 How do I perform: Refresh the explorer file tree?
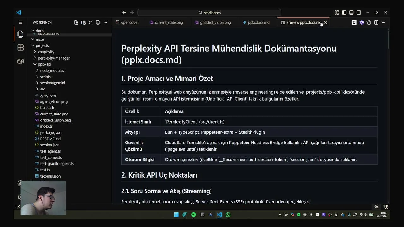tap(91, 22)
